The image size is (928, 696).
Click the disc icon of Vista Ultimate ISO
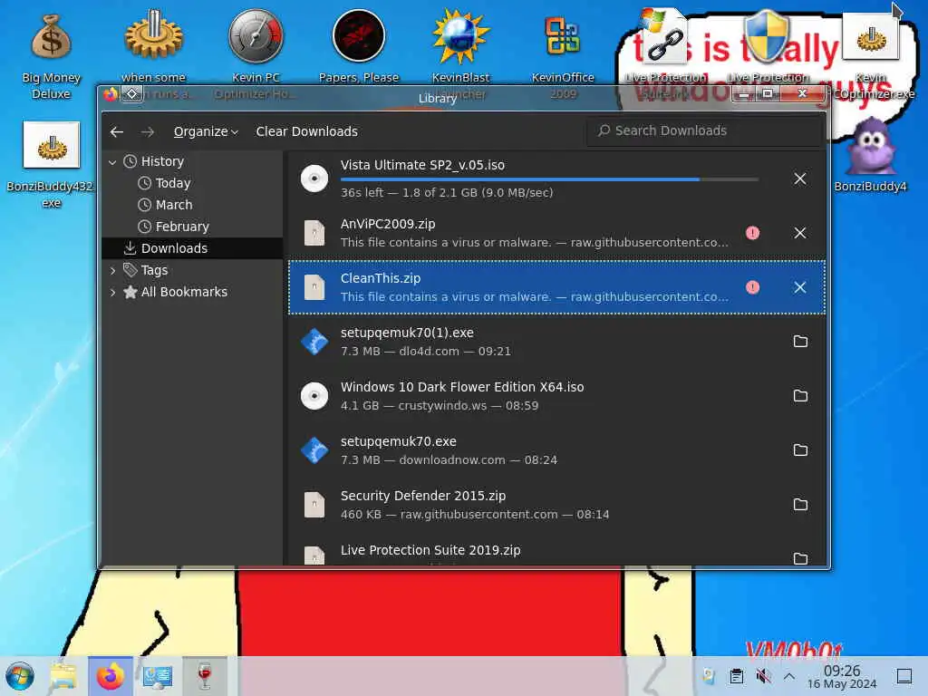(x=314, y=179)
